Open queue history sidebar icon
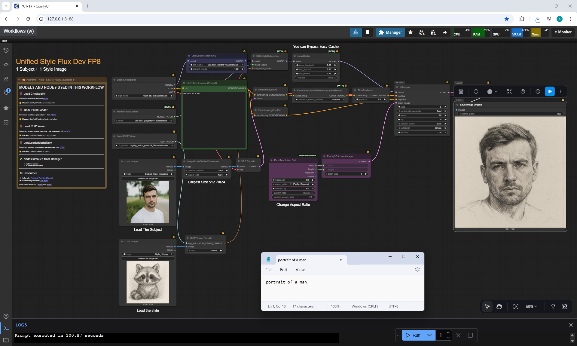 [x=6, y=50]
